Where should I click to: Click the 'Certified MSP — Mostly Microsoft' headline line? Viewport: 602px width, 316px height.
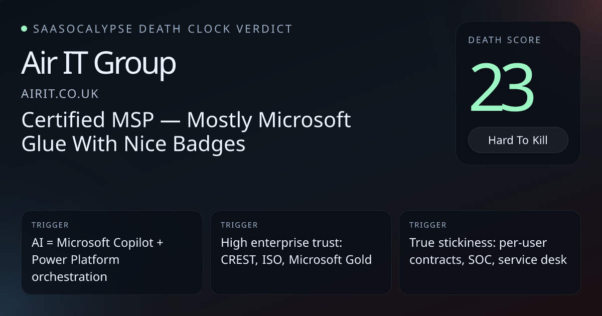[186, 120]
